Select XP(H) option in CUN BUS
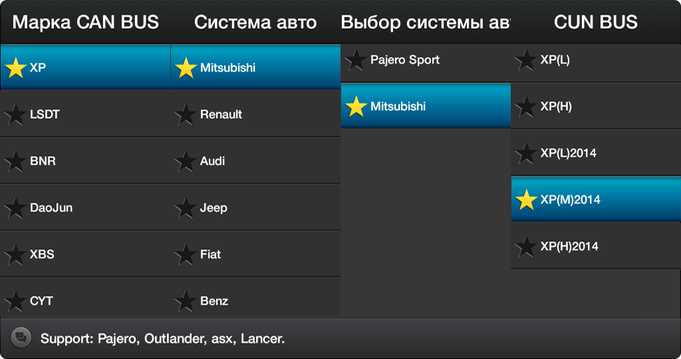 click(x=596, y=106)
